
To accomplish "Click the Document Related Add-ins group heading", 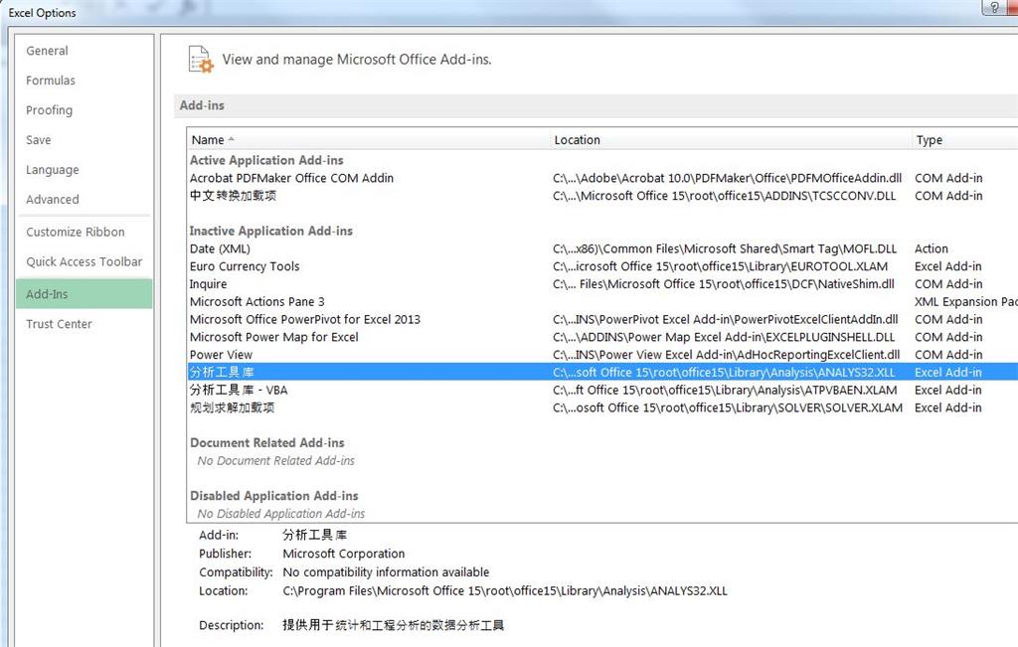I will (x=266, y=443).
